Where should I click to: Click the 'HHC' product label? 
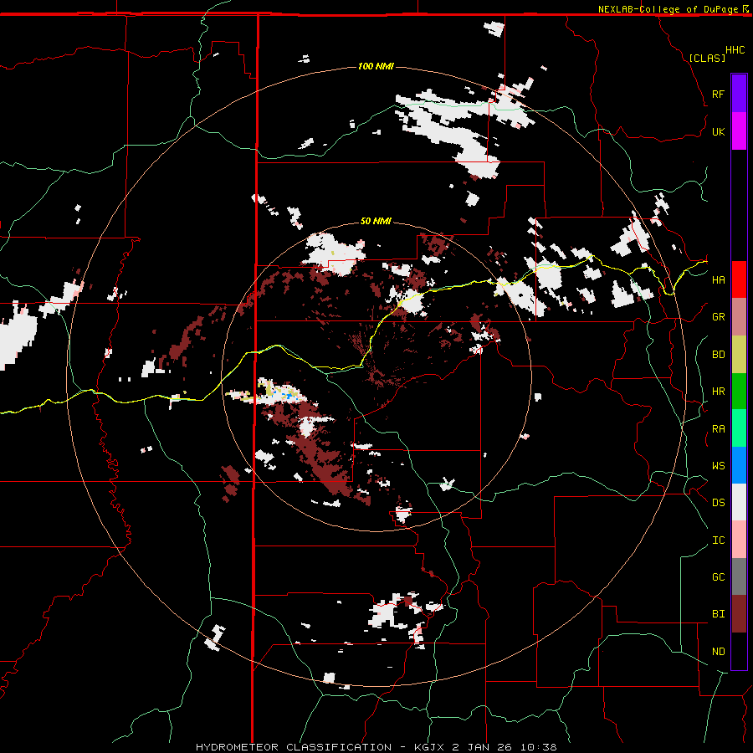point(735,50)
